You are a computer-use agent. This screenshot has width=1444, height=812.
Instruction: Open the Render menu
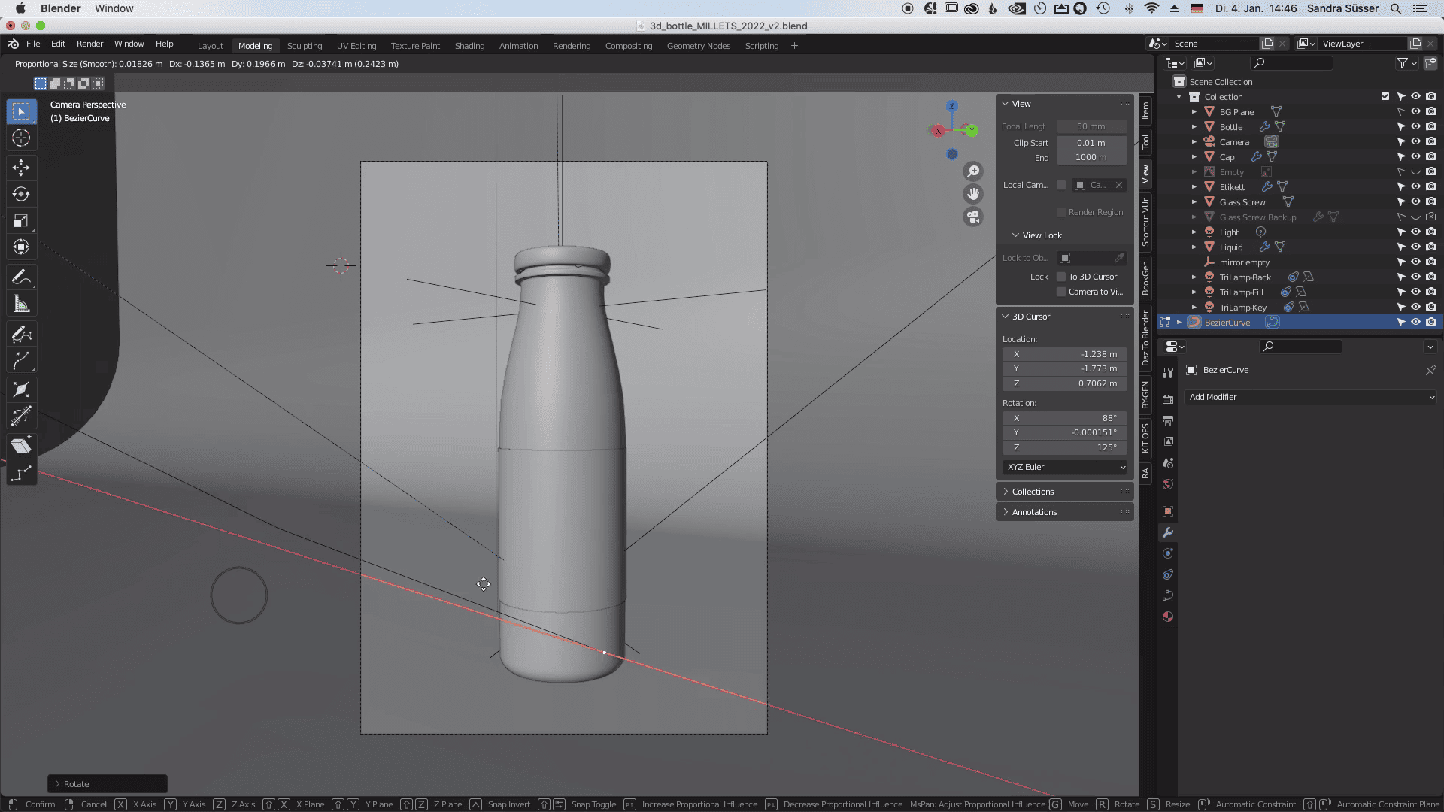89,44
